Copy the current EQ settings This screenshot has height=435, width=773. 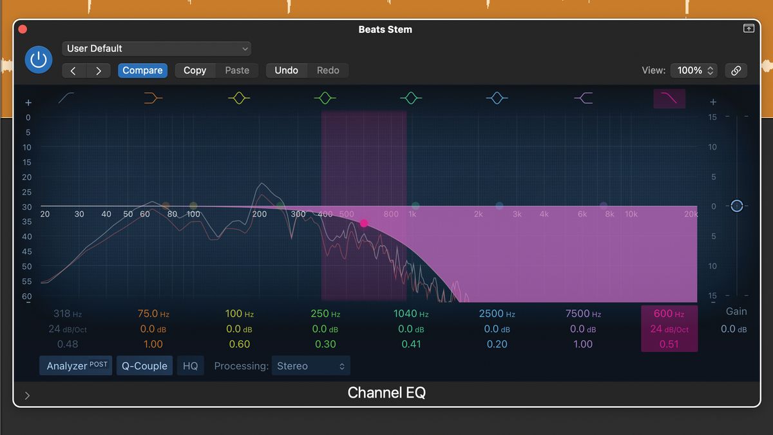tap(195, 70)
